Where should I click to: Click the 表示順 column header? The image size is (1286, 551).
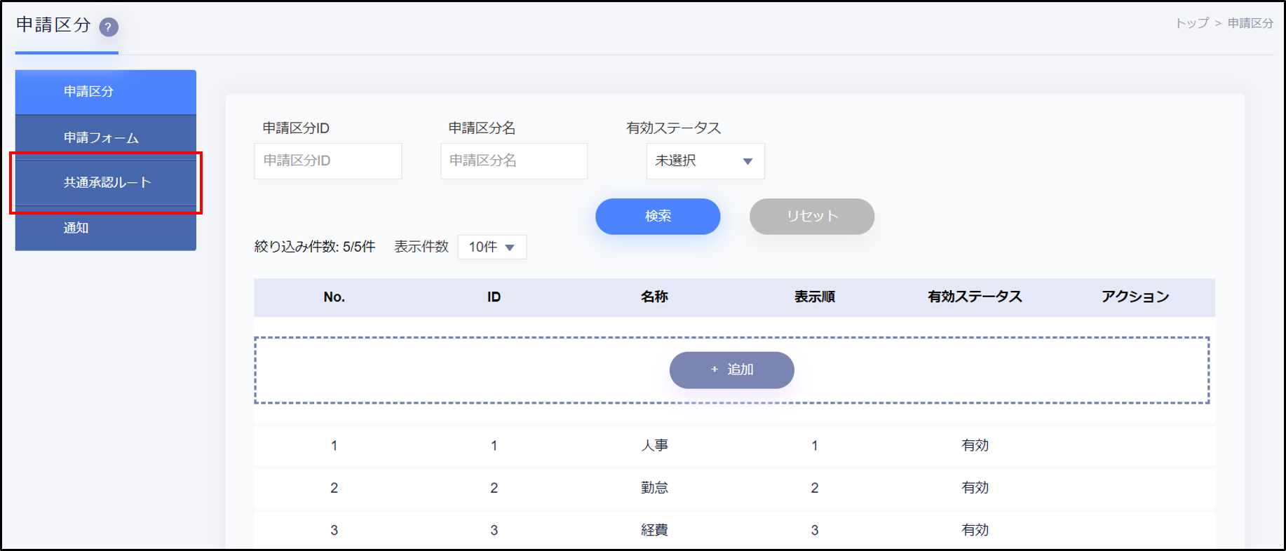tap(815, 297)
